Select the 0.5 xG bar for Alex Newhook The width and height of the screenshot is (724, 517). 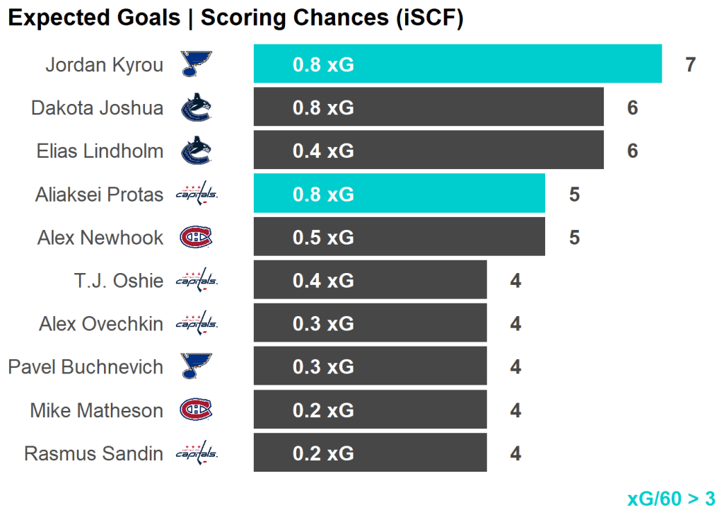pyautogui.click(x=399, y=236)
